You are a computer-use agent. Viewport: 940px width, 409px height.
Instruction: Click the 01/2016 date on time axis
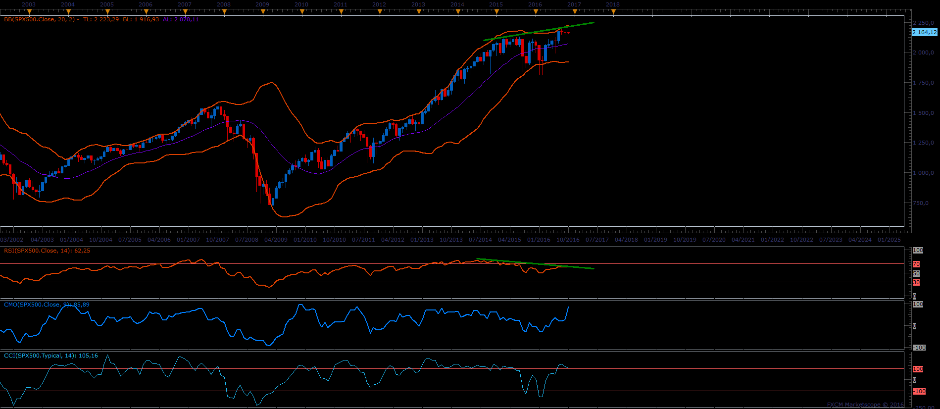tap(539, 240)
